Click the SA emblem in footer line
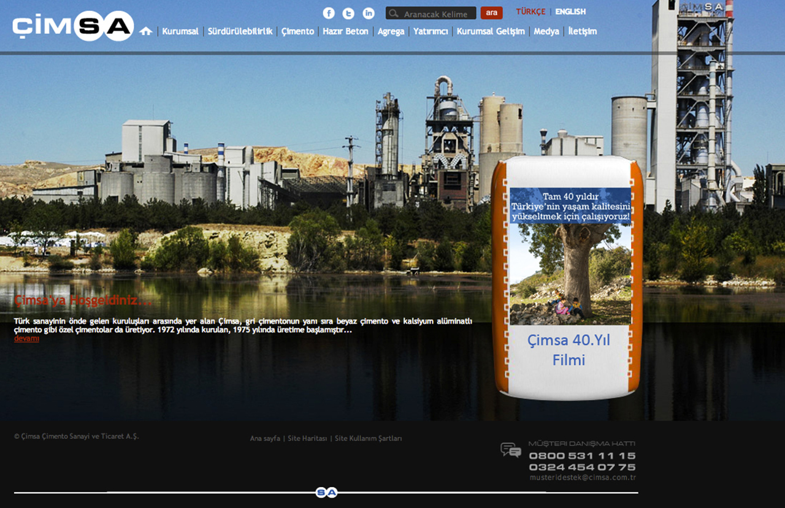 click(x=326, y=493)
